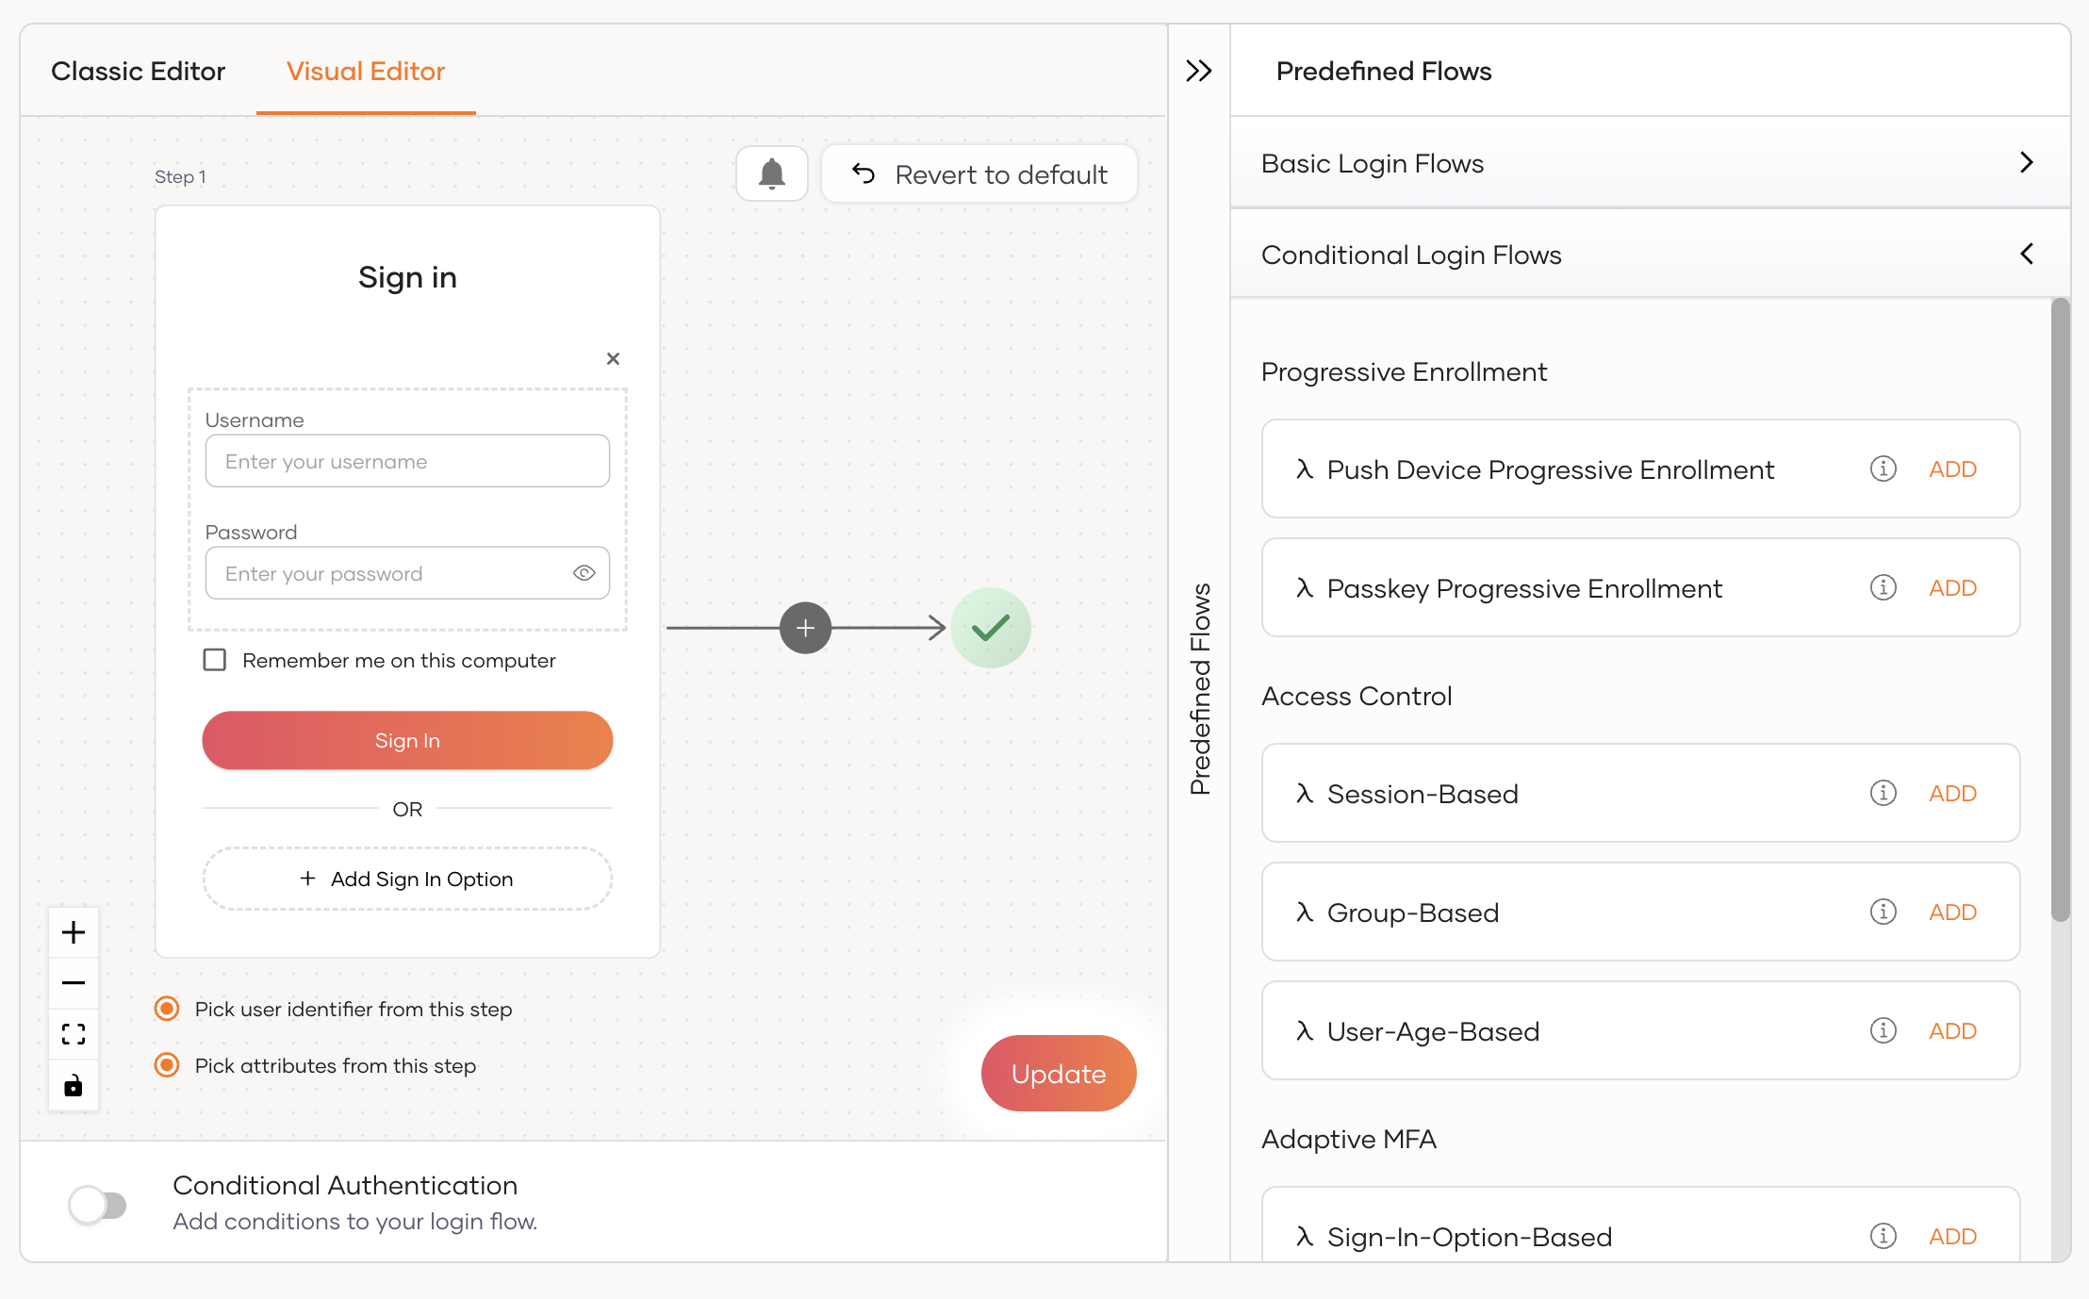Zoom in on the canvas
The height and width of the screenshot is (1299, 2089).
tap(74, 932)
